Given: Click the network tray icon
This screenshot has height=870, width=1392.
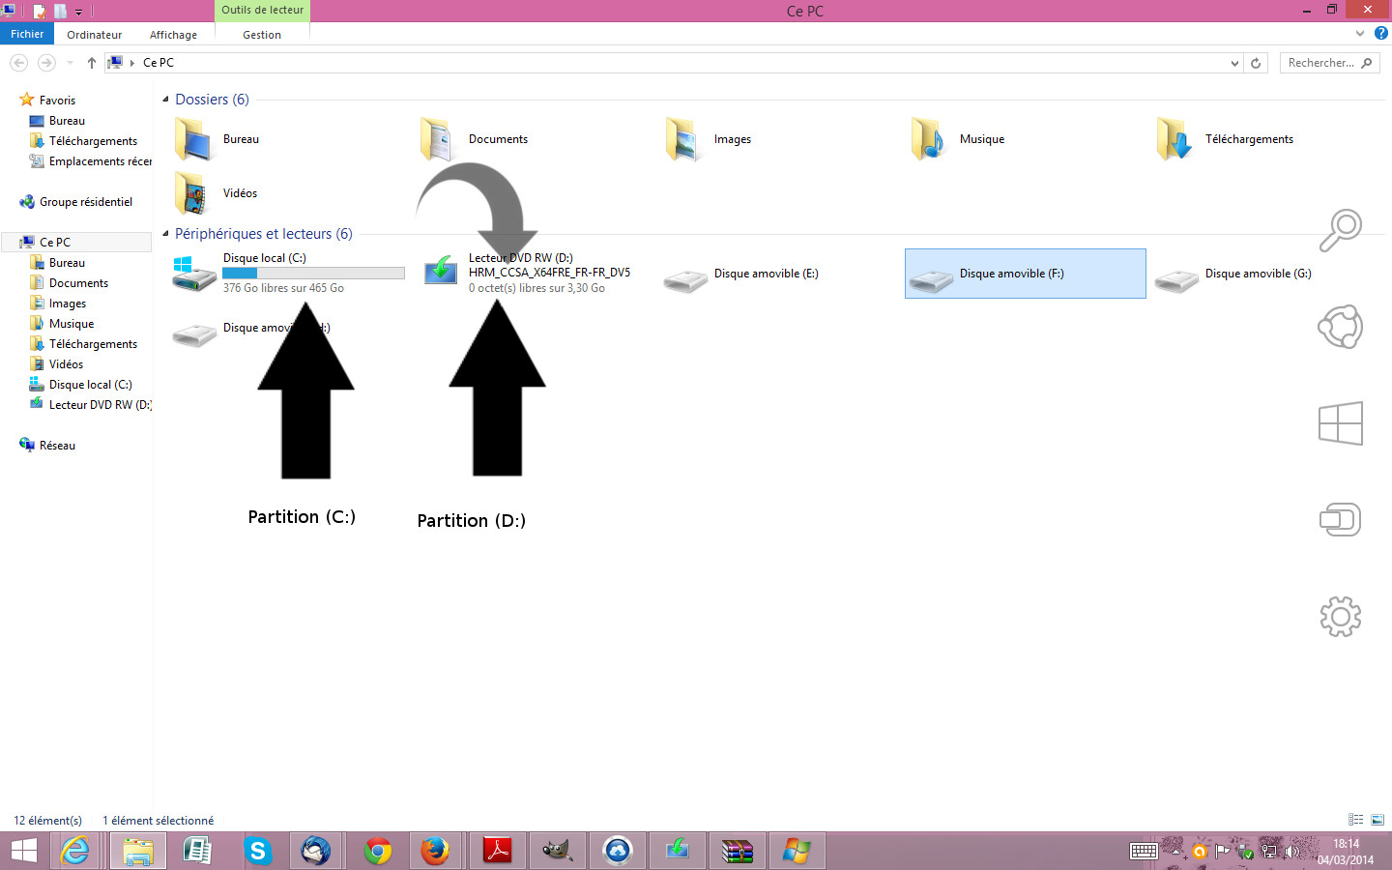Looking at the screenshot, I should pos(1269,851).
